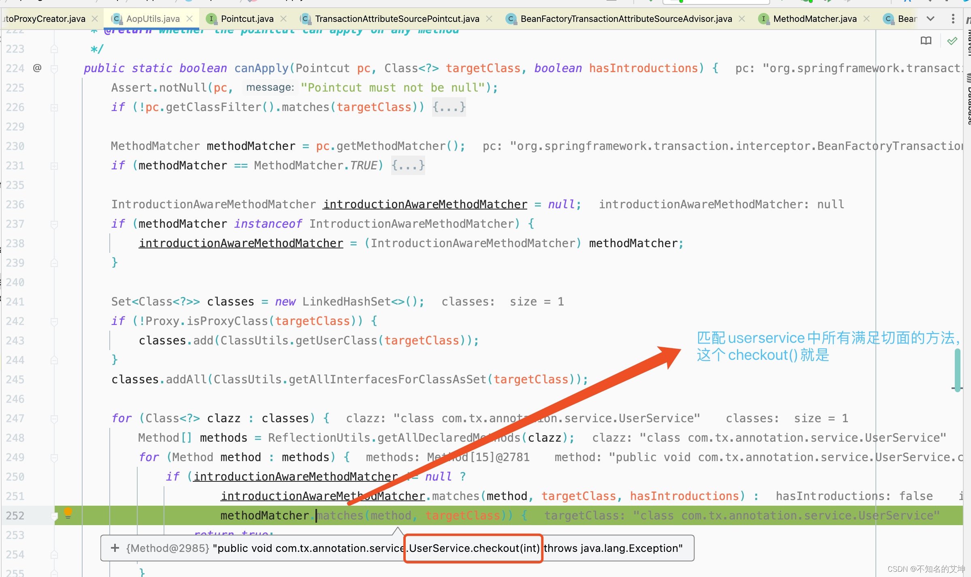The image size is (971, 577).
Task: Expand the Method@2985 debugger value tooltip
Action: (115, 548)
